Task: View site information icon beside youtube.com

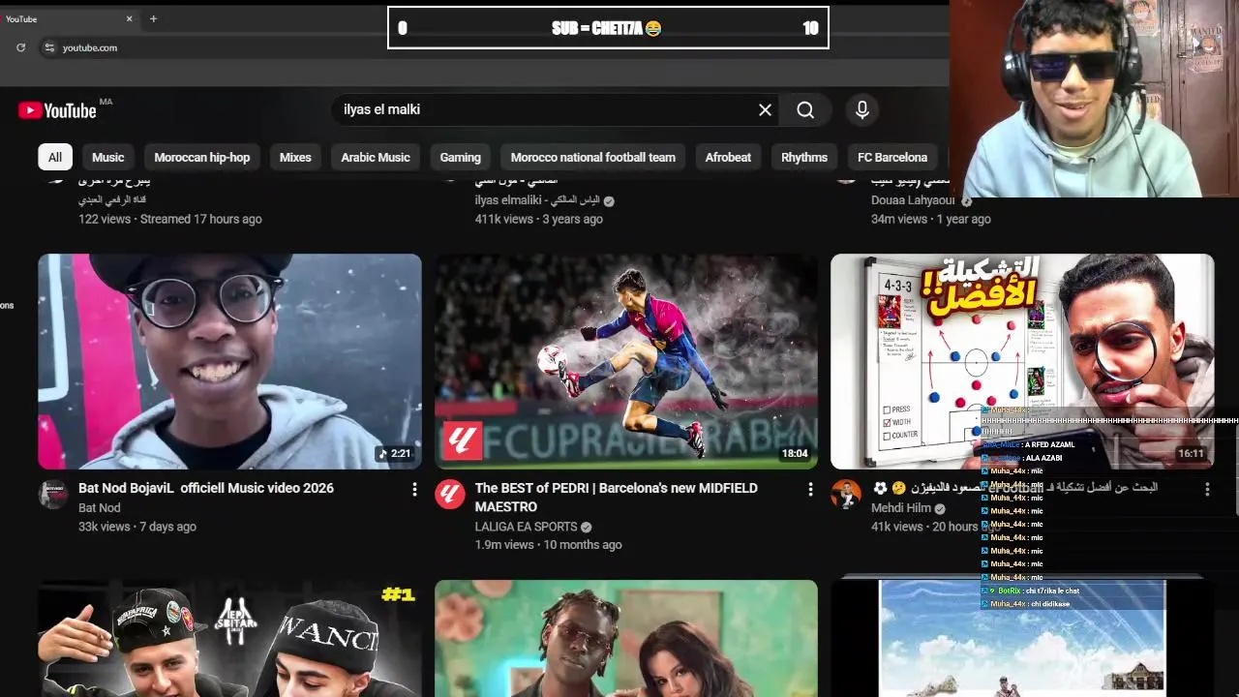Action: click(49, 47)
